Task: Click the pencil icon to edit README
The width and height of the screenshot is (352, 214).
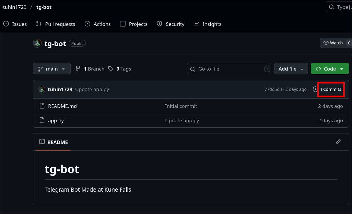Action: point(338,142)
